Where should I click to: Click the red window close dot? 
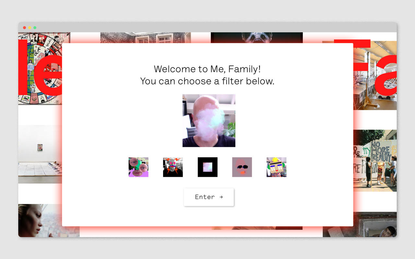click(x=24, y=28)
